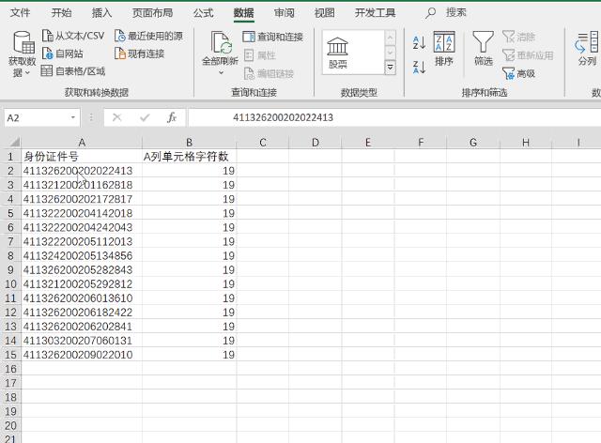Screen dimensions: 601x443
Task: Select the 数据 data tab
Action: [244, 13]
